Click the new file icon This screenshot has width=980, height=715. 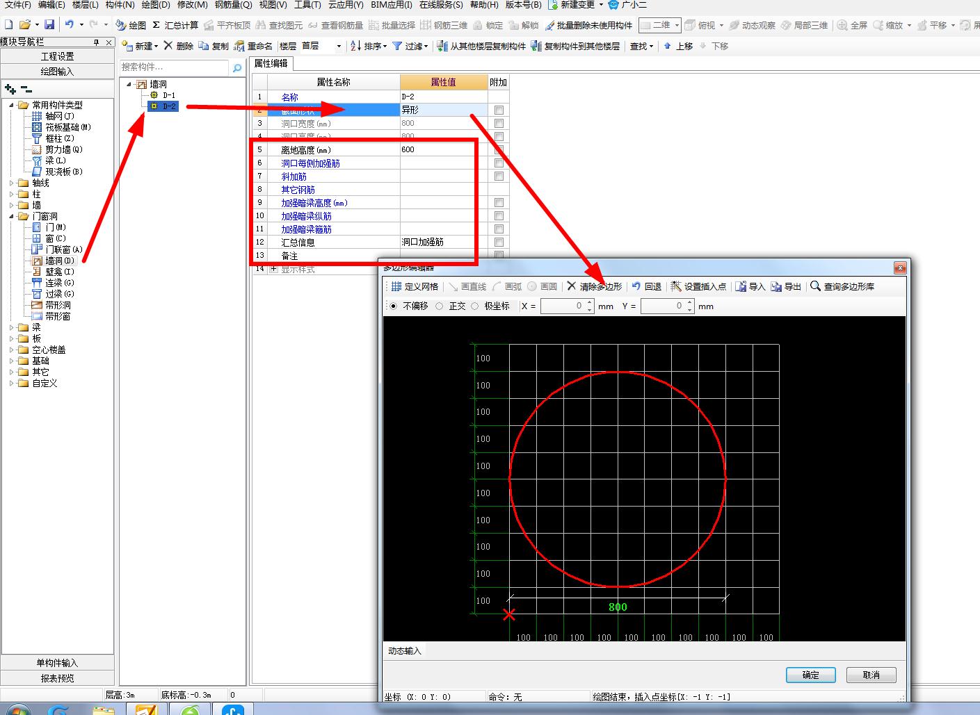8,25
